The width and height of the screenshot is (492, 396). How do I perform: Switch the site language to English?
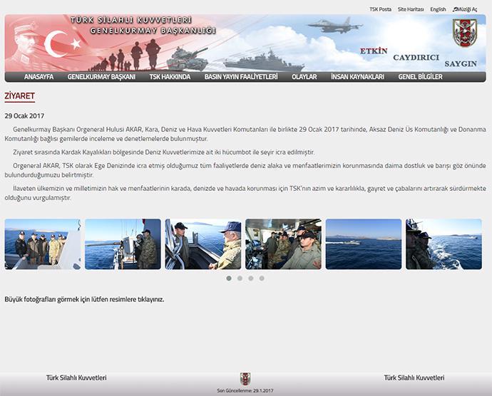438,9
